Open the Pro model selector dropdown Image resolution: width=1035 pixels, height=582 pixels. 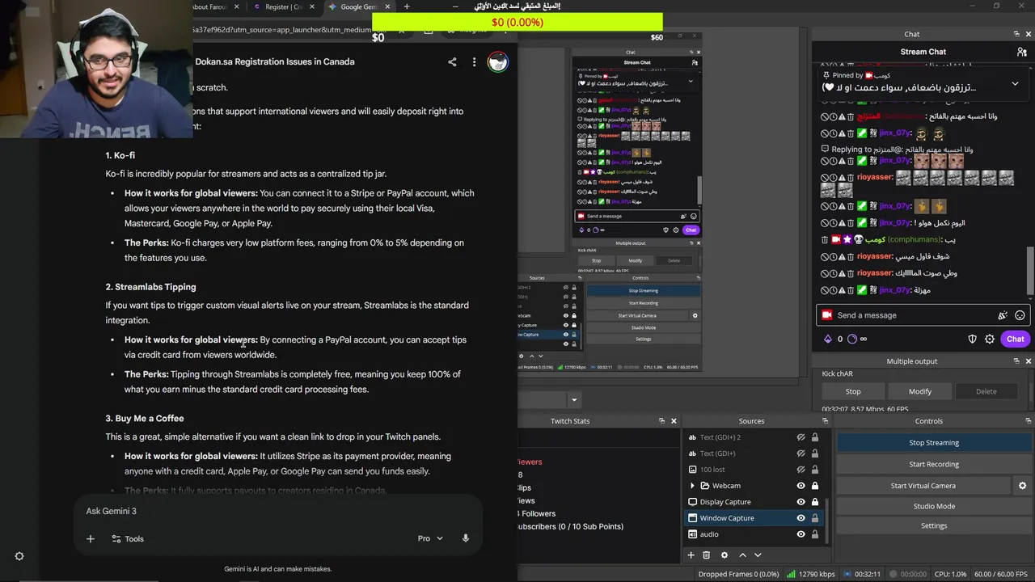[430, 538]
